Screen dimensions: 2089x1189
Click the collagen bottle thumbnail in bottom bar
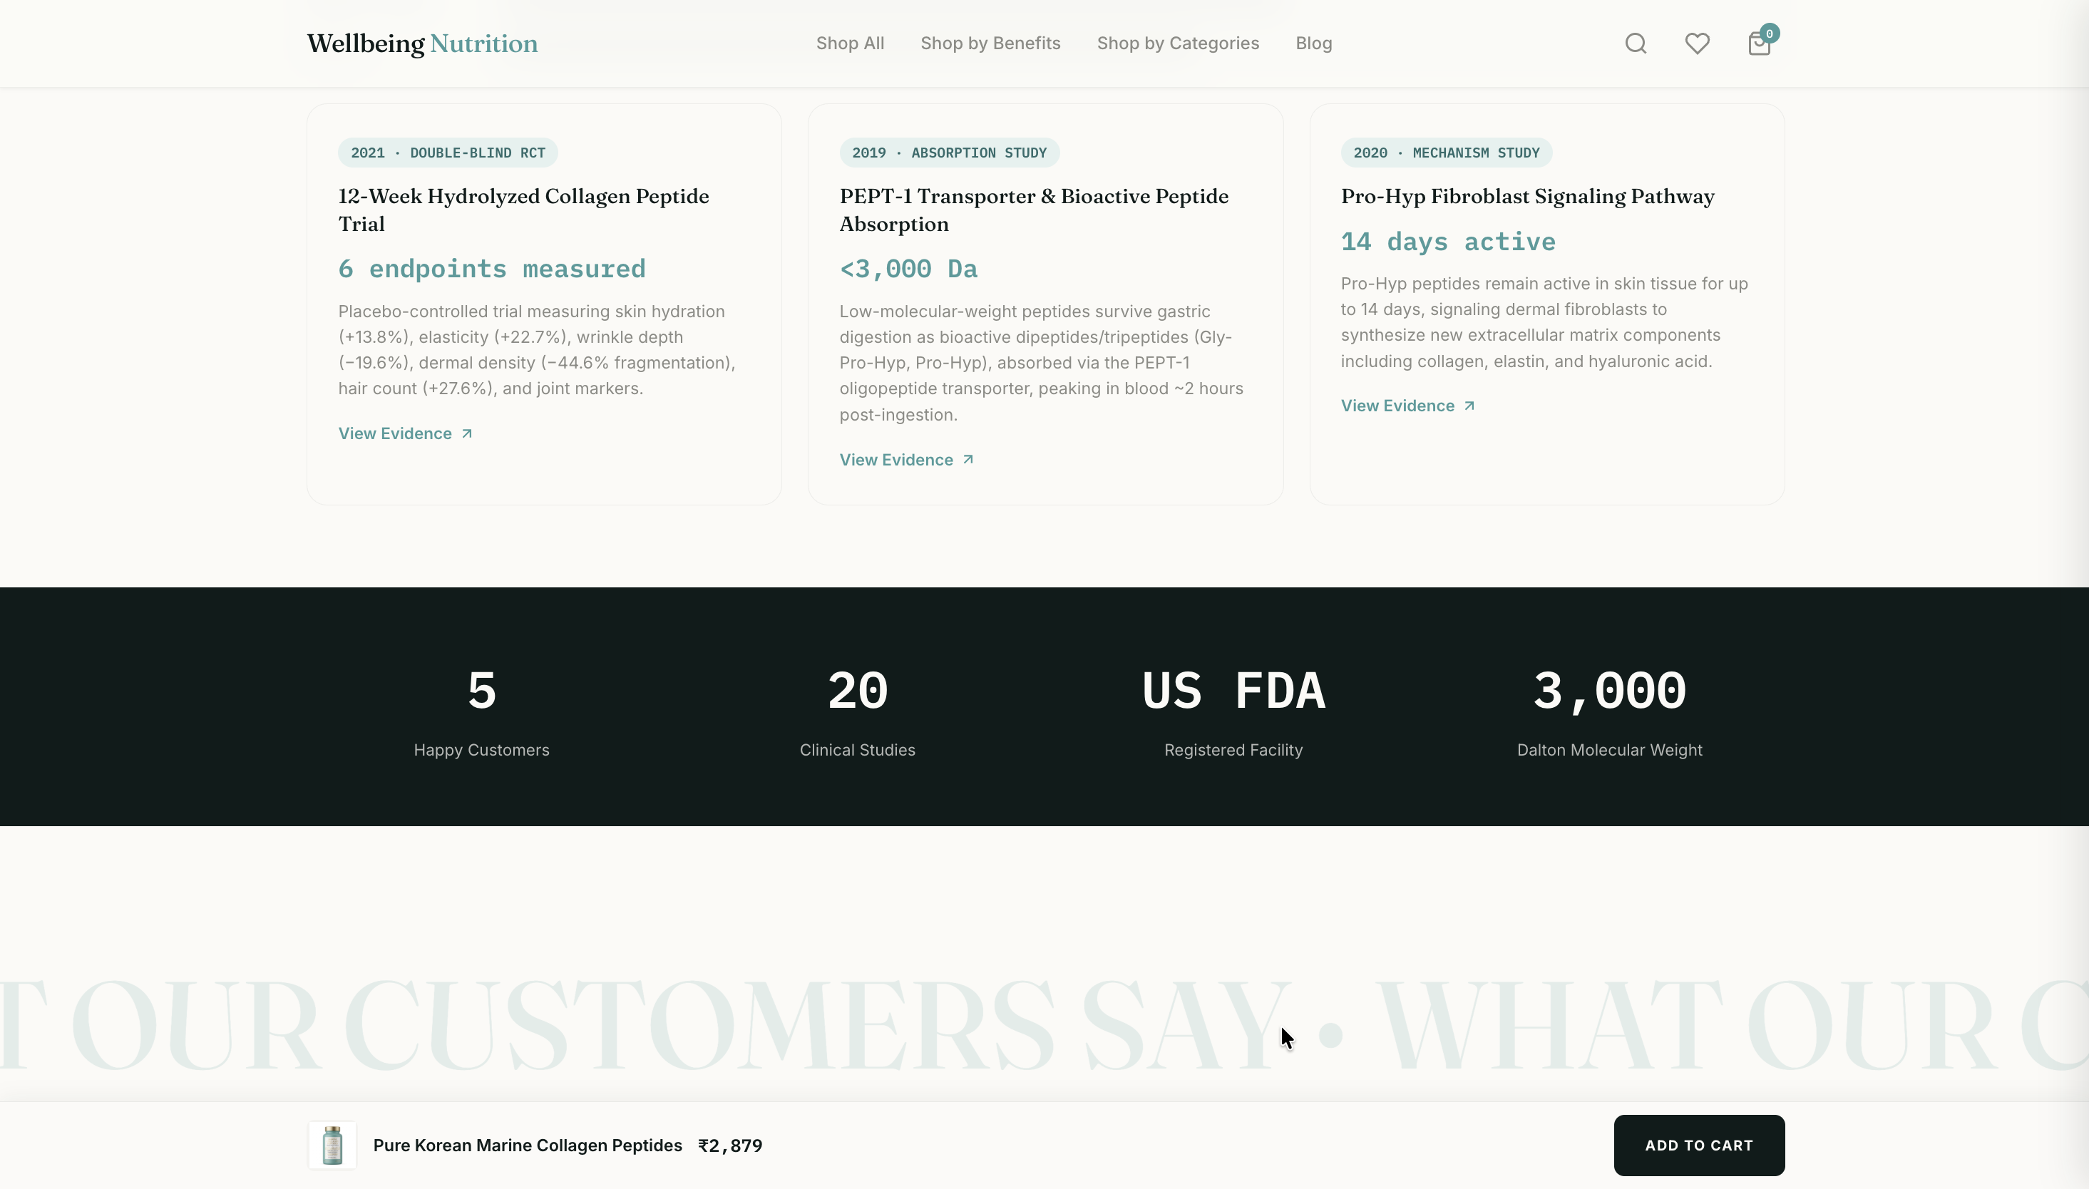pyautogui.click(x=332, y=1145)
